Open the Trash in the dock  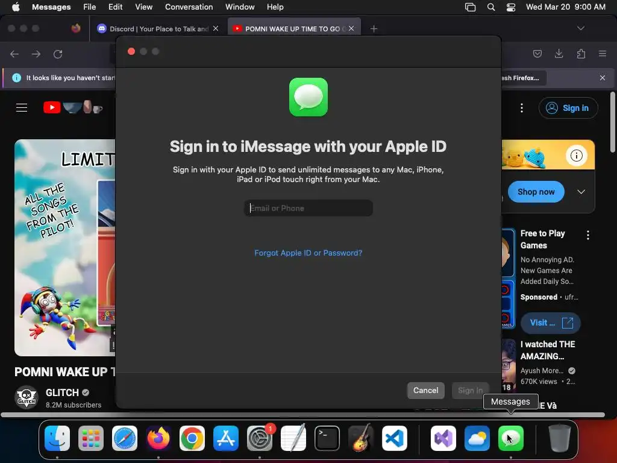(x=560, y=438)
